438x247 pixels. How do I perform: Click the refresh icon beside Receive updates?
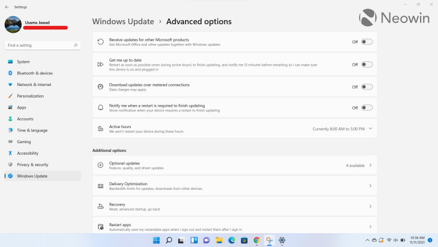pyautogui.click(x=100, y=42)
